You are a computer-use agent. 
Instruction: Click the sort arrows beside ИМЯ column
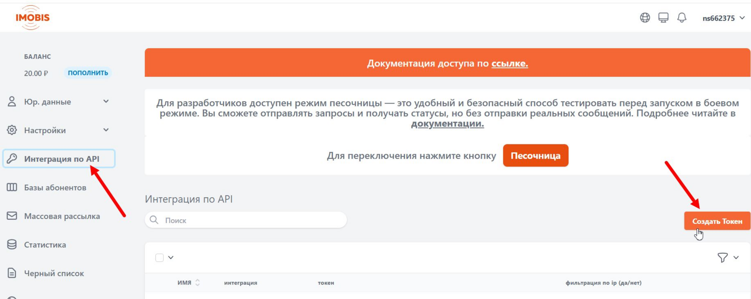(x=198, y=283)
